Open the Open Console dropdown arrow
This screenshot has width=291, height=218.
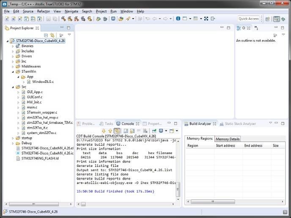coord(177,131)
